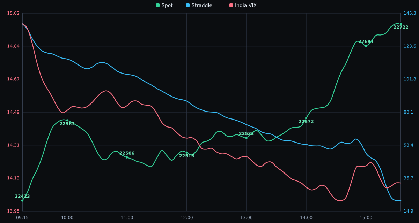The width and height of the screenshot is (419, 223).
Task: Click the 80.1 right axis straddle value
Action: tap(409, 112)
